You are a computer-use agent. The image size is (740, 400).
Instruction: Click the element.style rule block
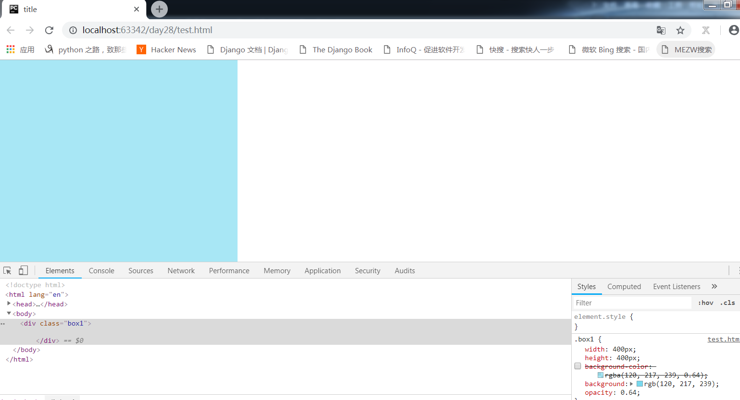click(655, 322)
